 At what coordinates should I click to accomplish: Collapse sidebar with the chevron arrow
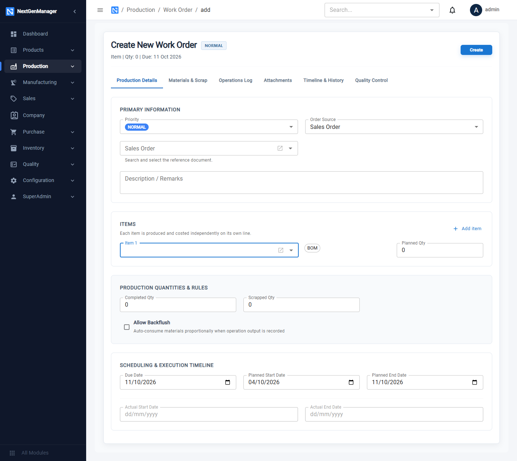point(75,11)
